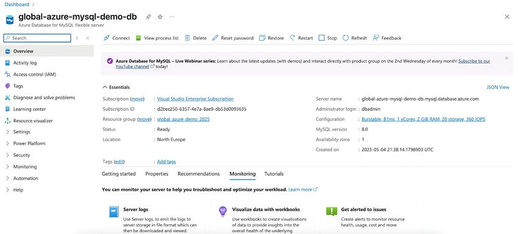The width and height of the screenshot is (518, 234).
Task: Click the green alert icon
Action: pos(332,211)
